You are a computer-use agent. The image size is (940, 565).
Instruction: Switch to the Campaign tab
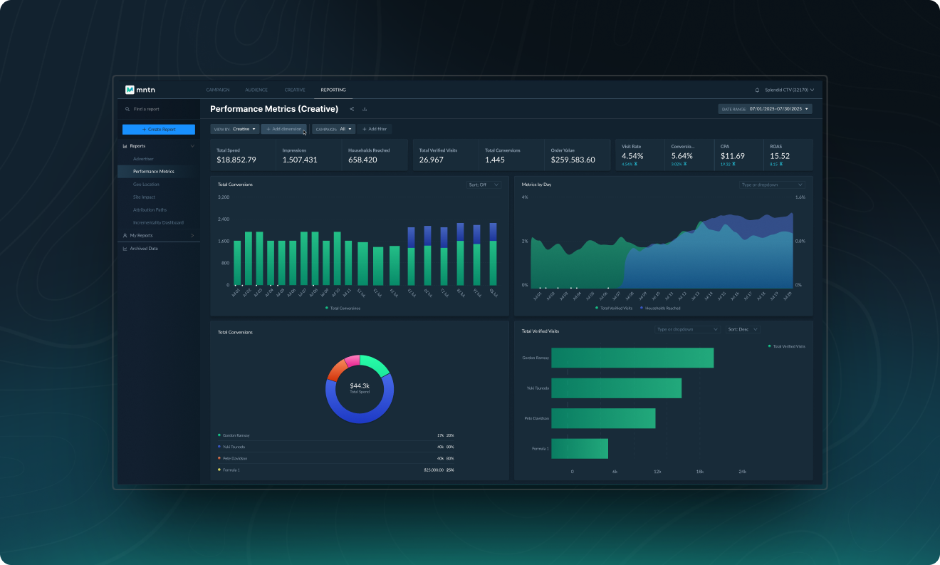click(218, 90)
